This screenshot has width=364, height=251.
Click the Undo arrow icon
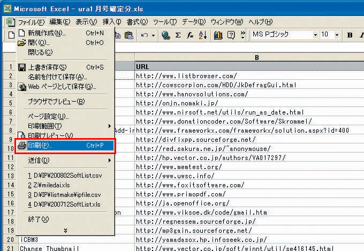145,35
